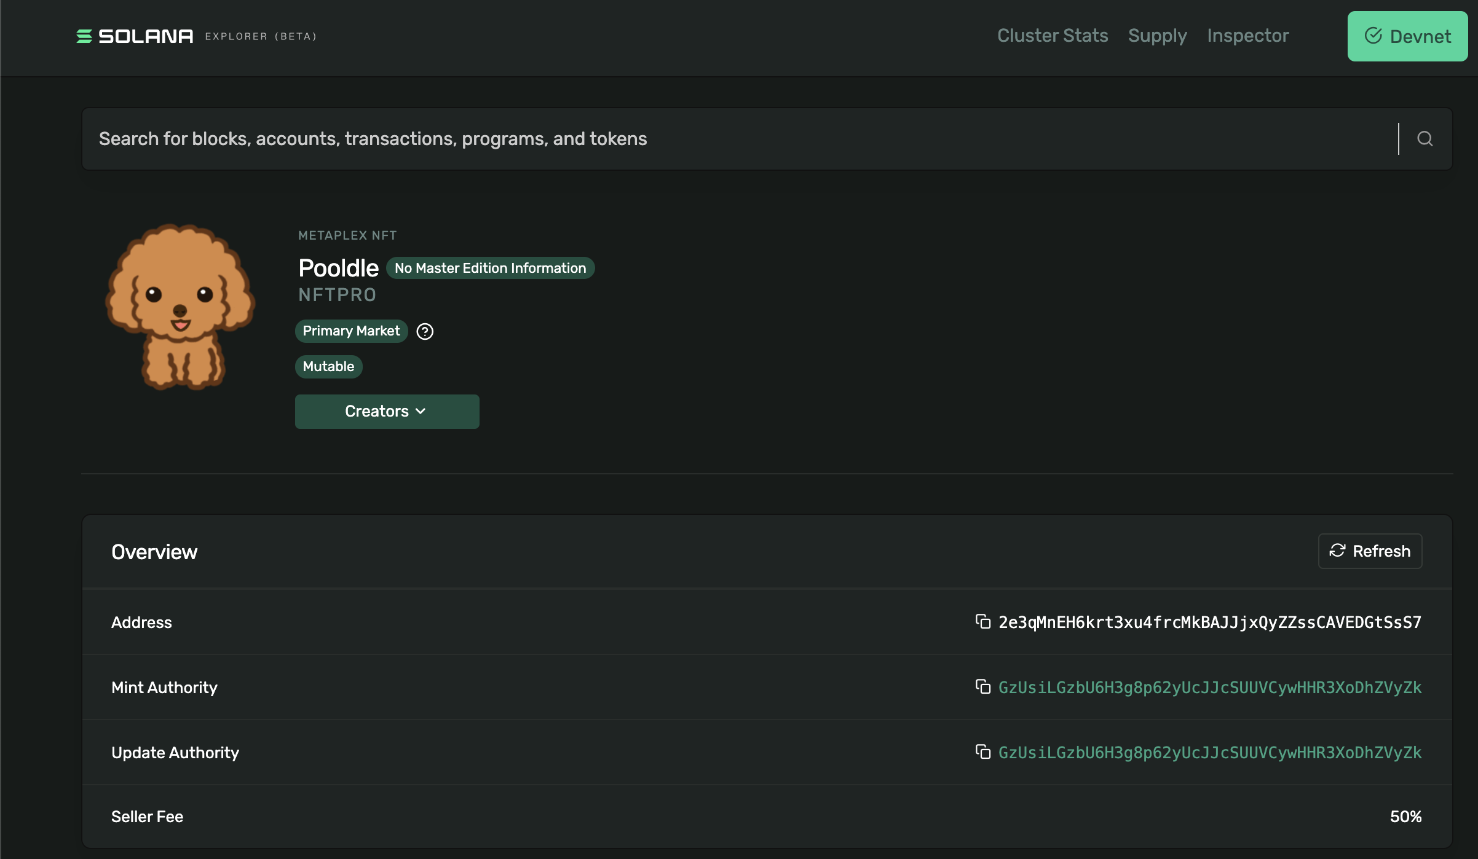Click the Creators chevron arrow

coord(421,412)
